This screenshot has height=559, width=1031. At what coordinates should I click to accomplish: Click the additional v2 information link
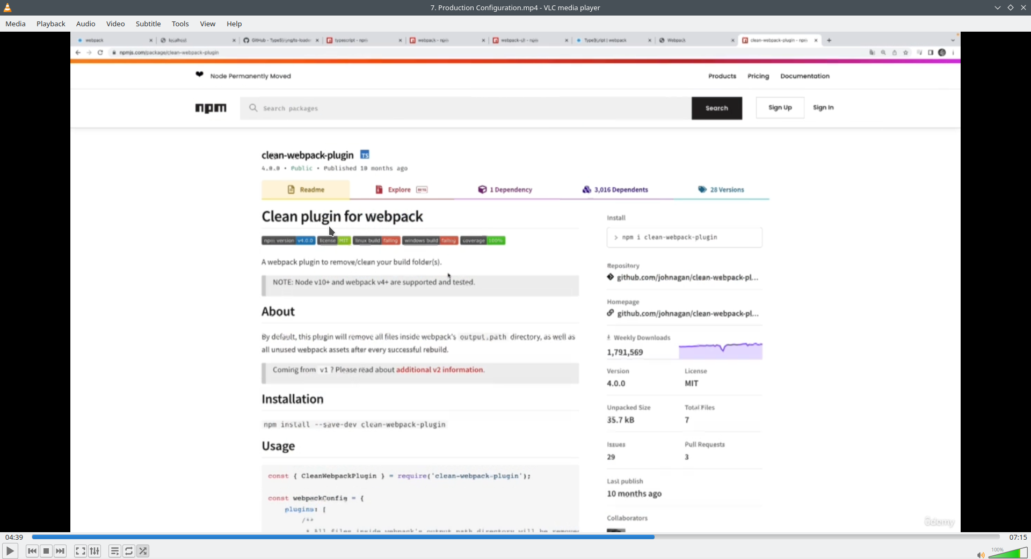pyautogui.click(x=440, y=370)
